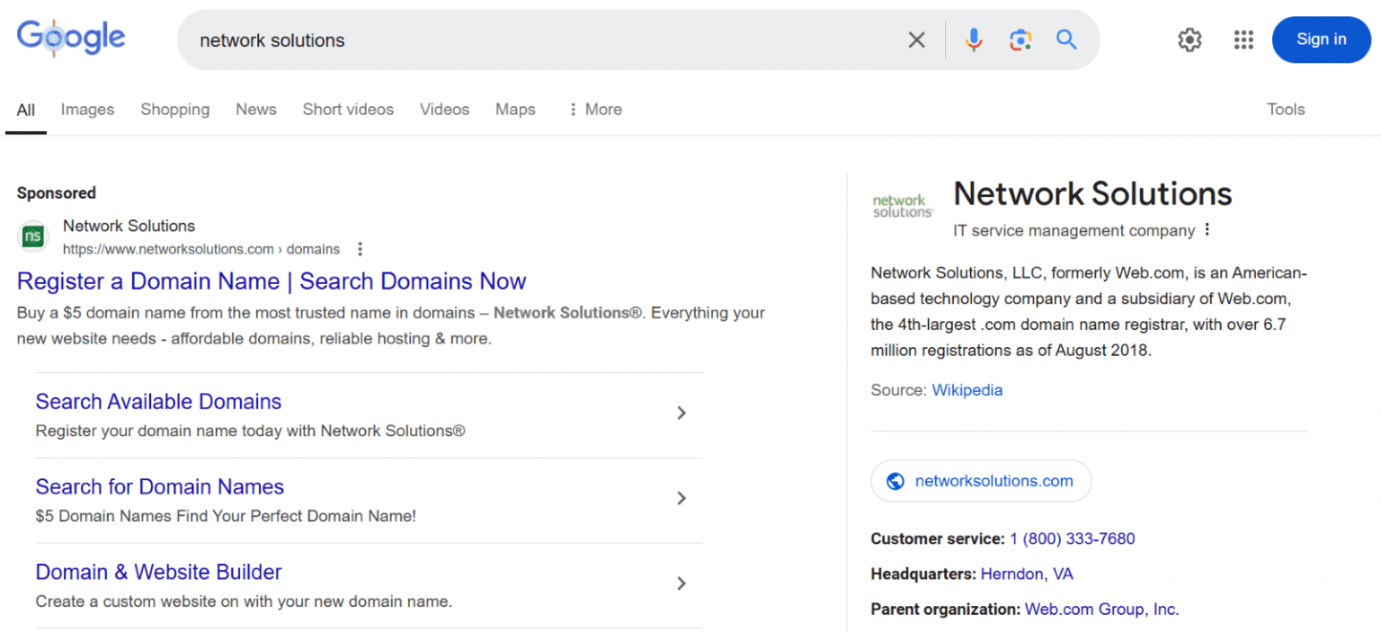This screenshot has width=1381, height=632.
Task: Open Google apps launcher grid
Action: point(1243,40)
